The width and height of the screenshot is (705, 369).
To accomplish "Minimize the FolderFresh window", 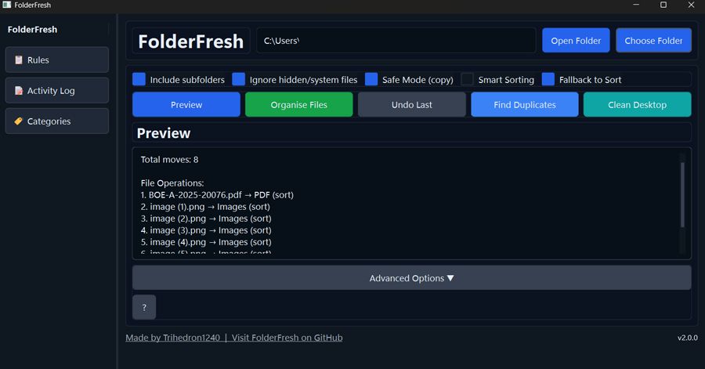I will 636,5.
